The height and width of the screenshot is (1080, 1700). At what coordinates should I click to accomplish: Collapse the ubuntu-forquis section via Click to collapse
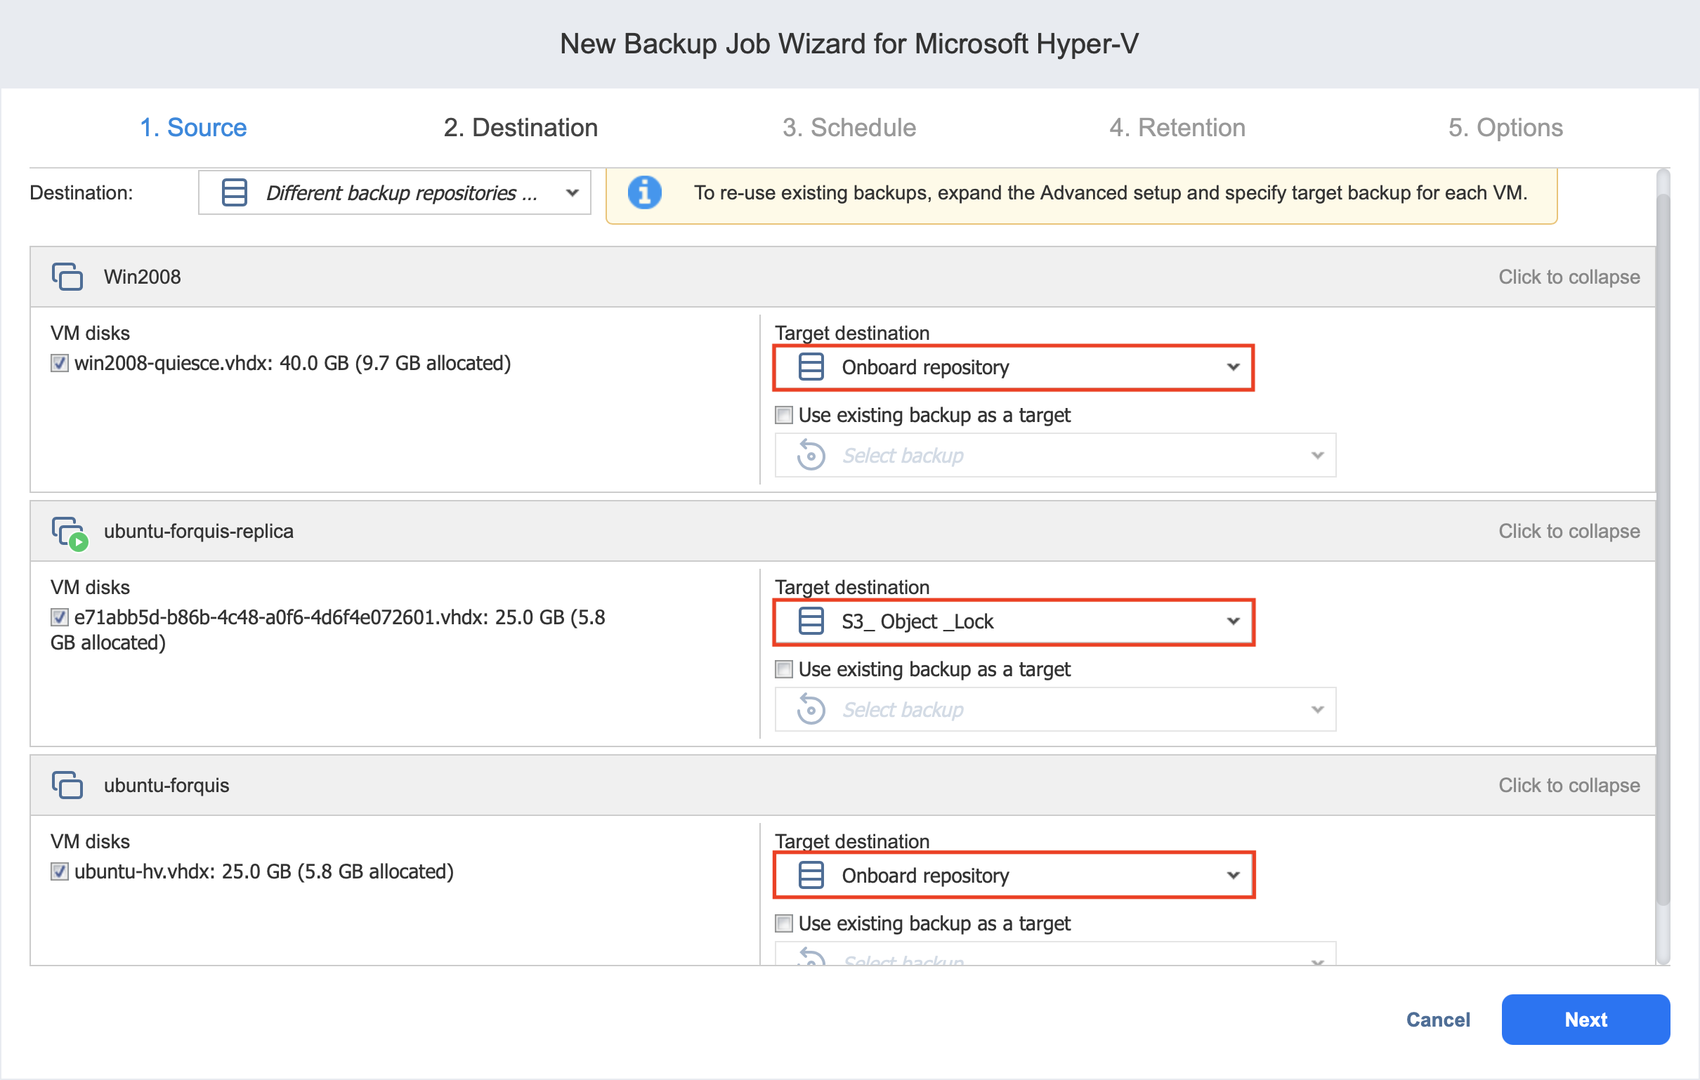1569,786
